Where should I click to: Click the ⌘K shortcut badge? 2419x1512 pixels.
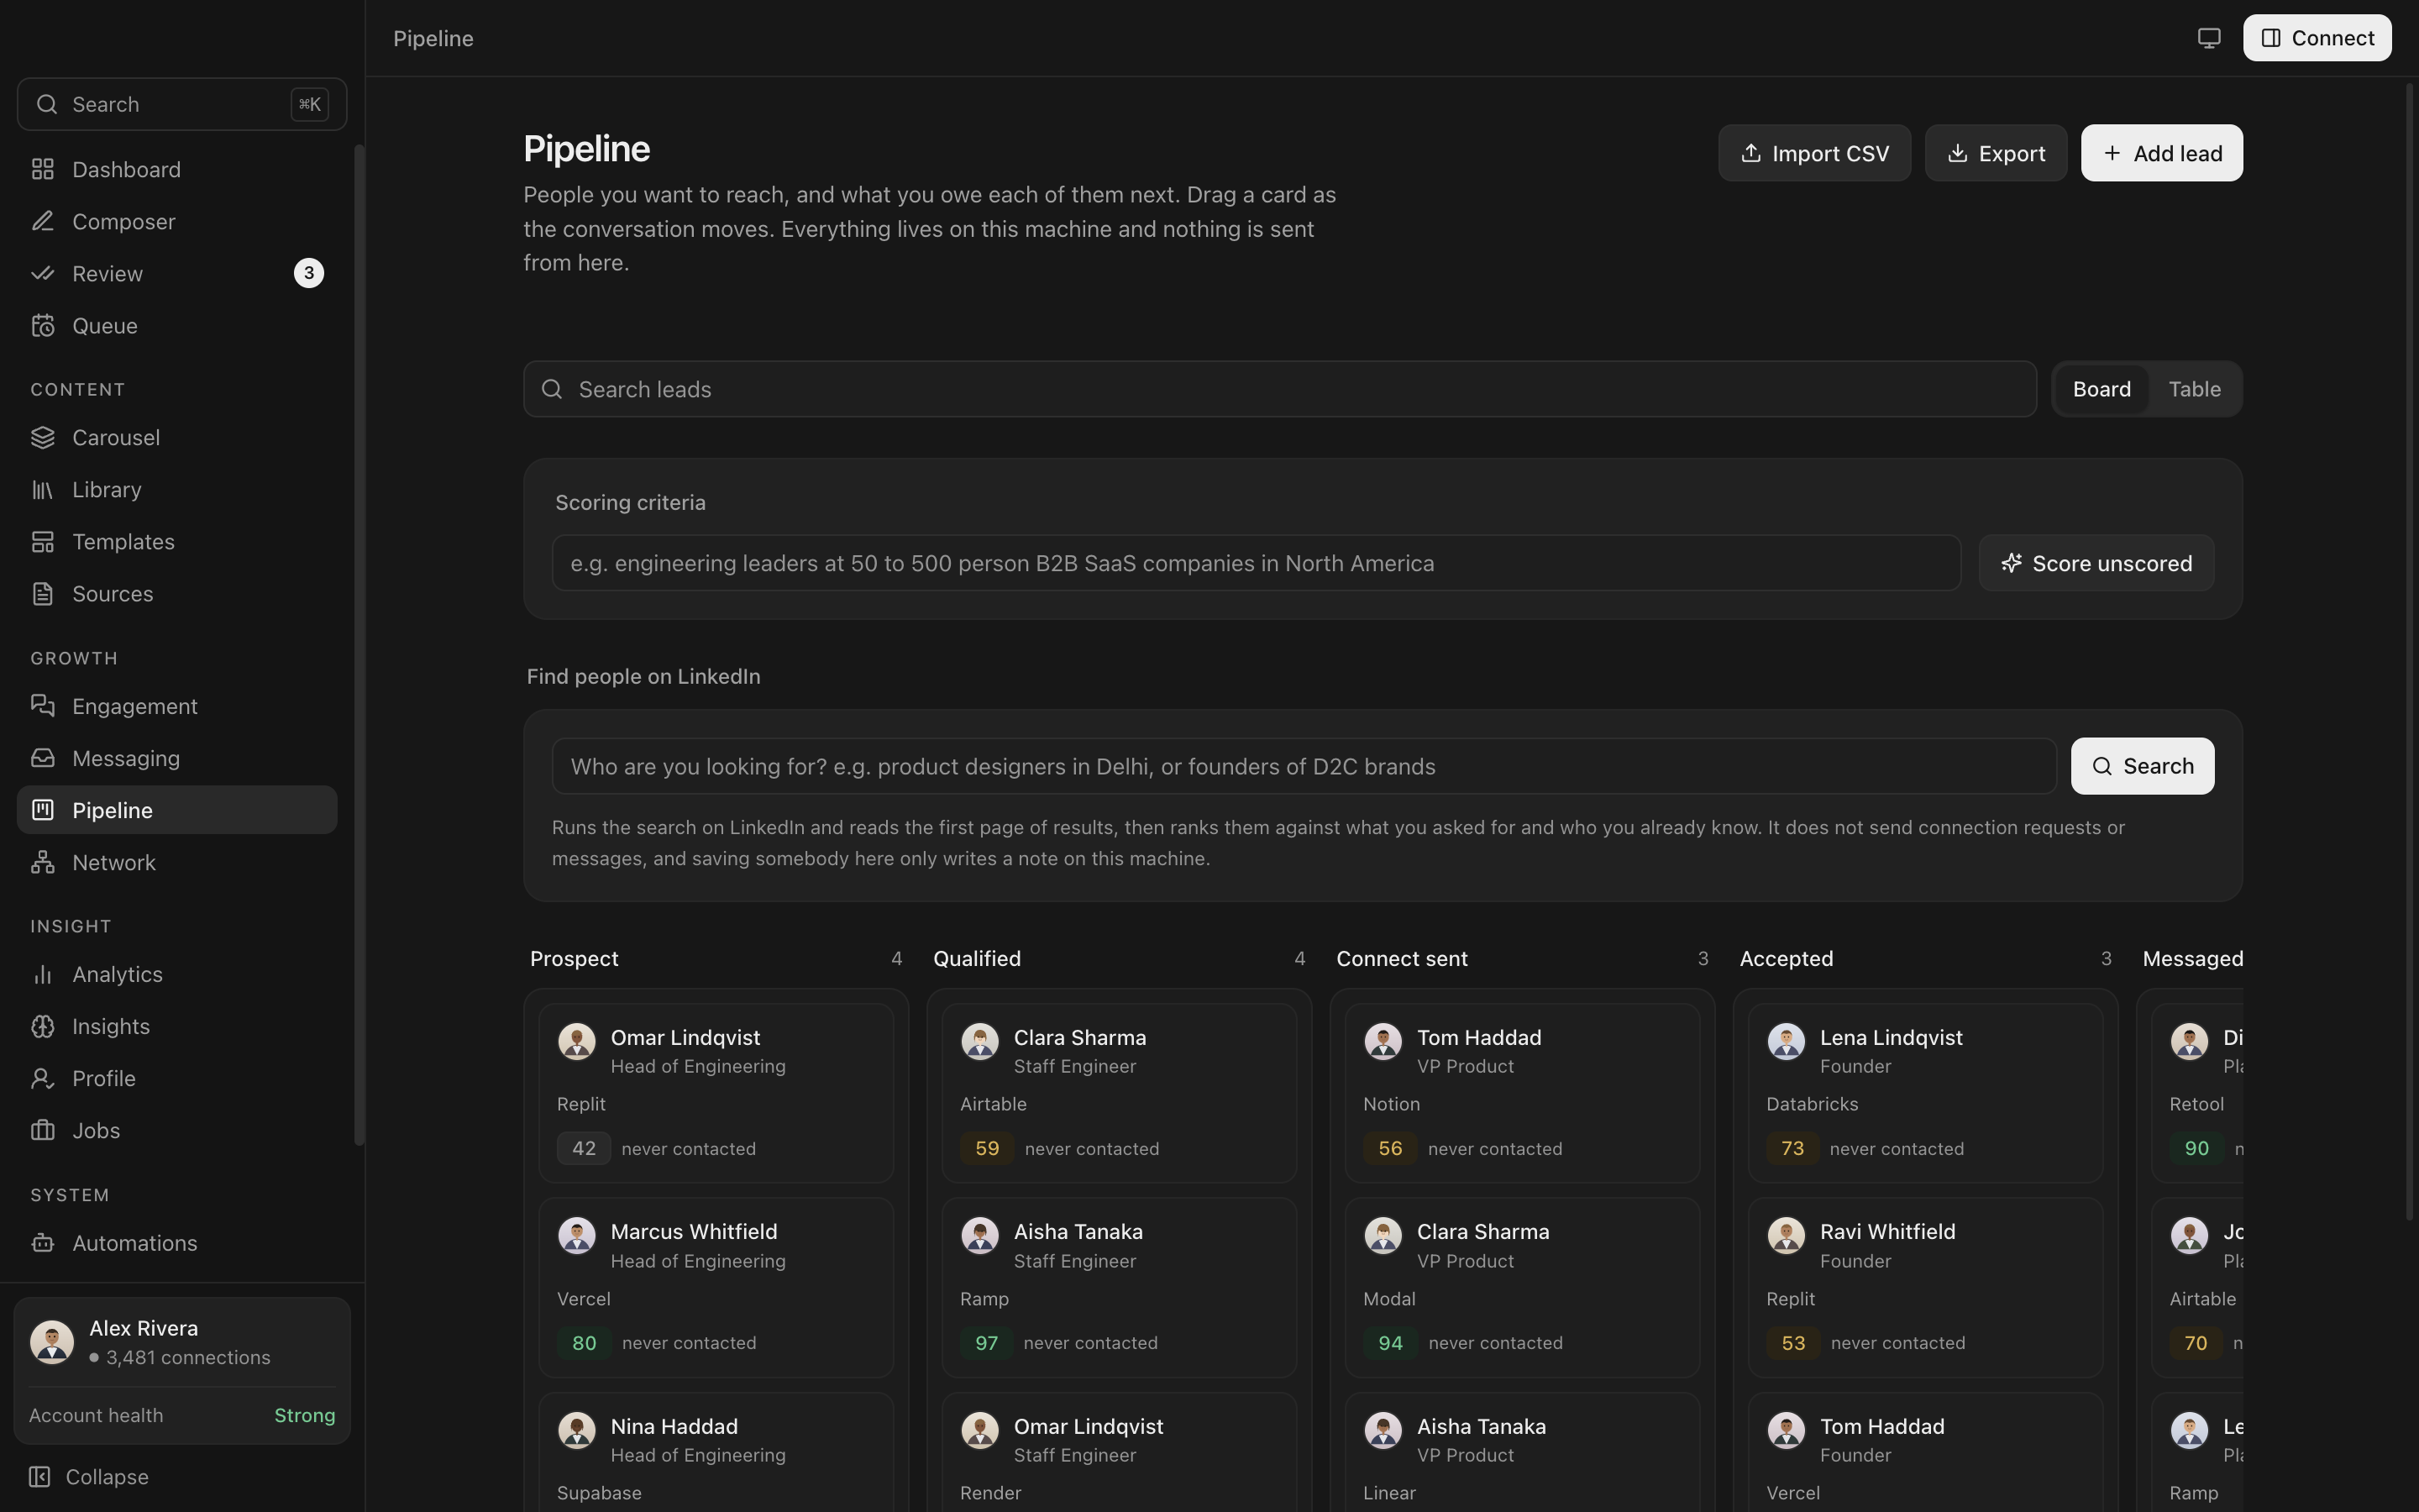click(310, 104)
